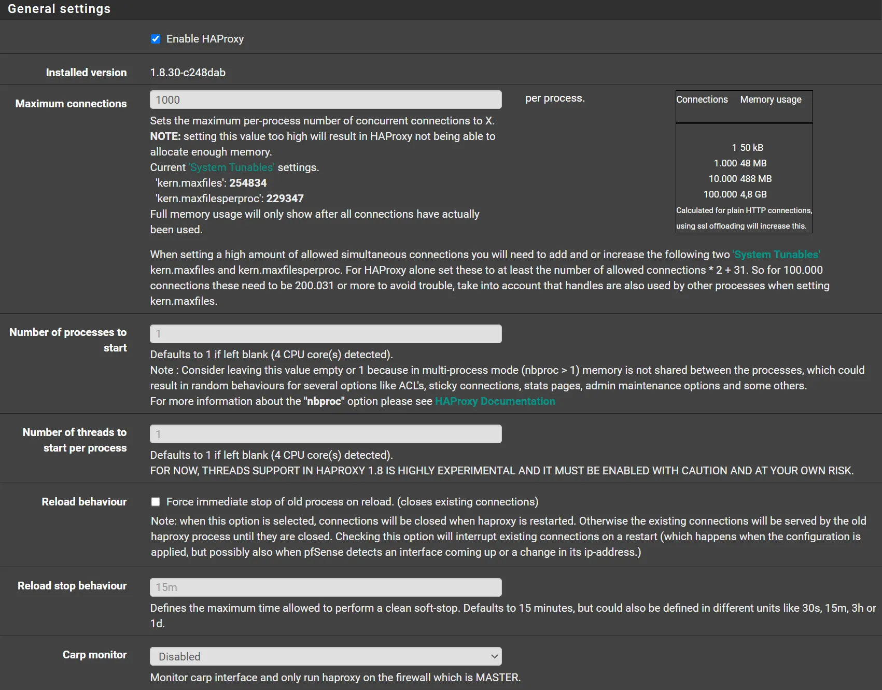Select the Number of threads per process field

coord(326,434)
